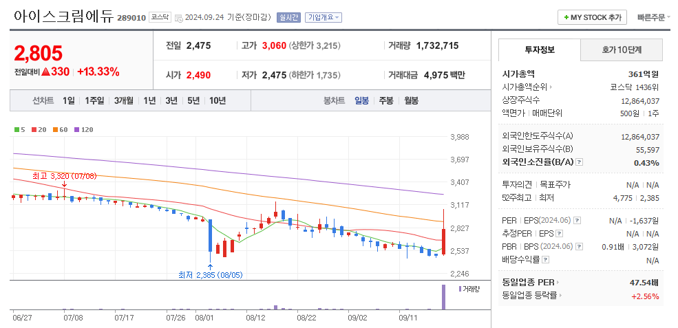The height and width of the screenshot is (328, 678).
Task: Select the 10년 line chart period
Action: coord(218,100)
